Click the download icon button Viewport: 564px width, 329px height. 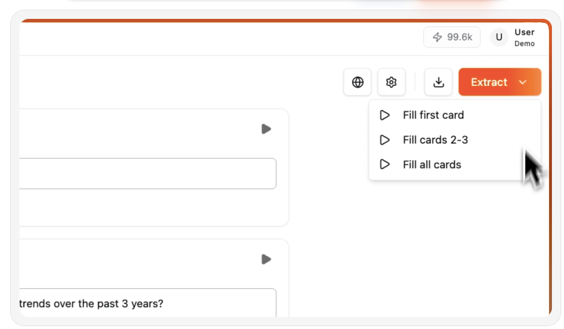(x=438, y=82)
